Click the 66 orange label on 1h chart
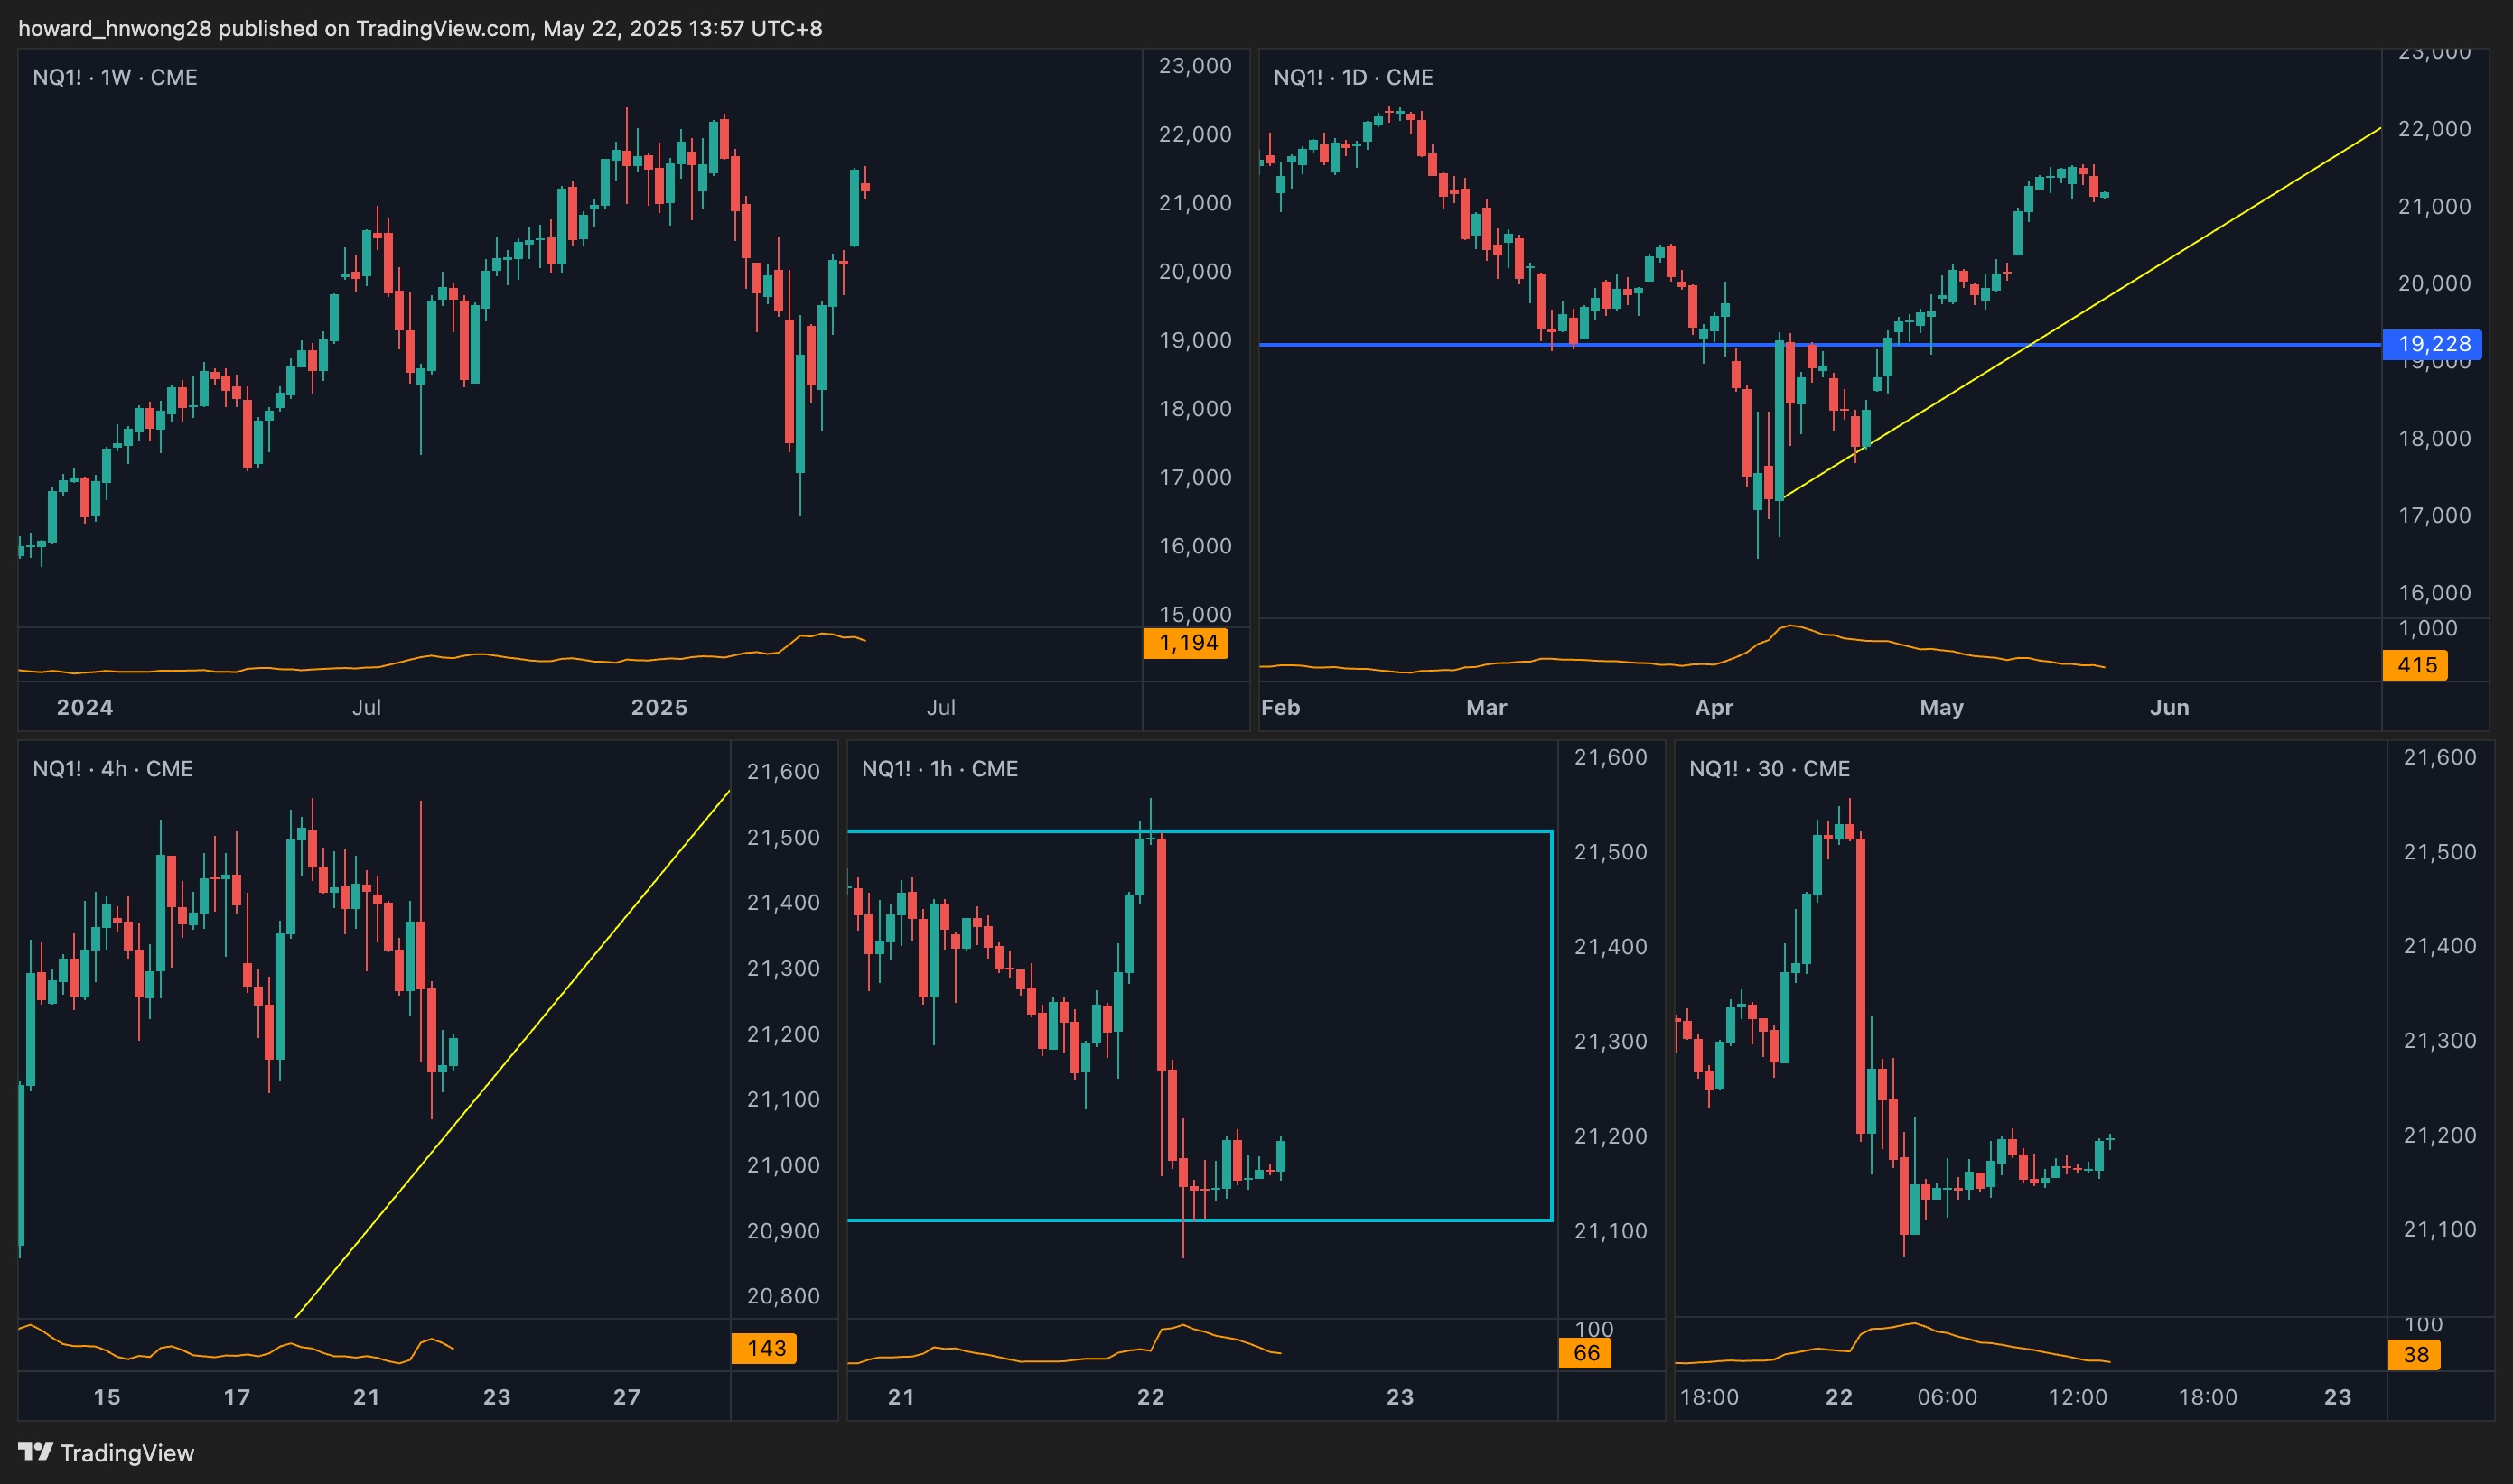This screenshot has width=2513, height=1484. click(1585, 1353)
